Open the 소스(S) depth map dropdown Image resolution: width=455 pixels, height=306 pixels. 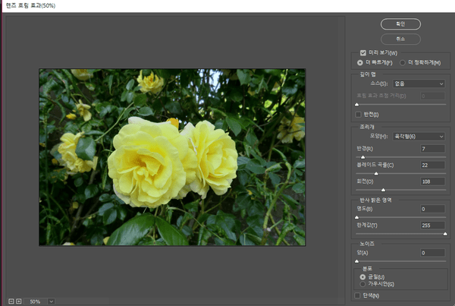419,84
